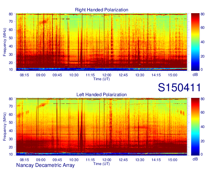Click '15:00' on lower time axis
The width and height of the screenshot is (208, 169).
click(173, 160)
